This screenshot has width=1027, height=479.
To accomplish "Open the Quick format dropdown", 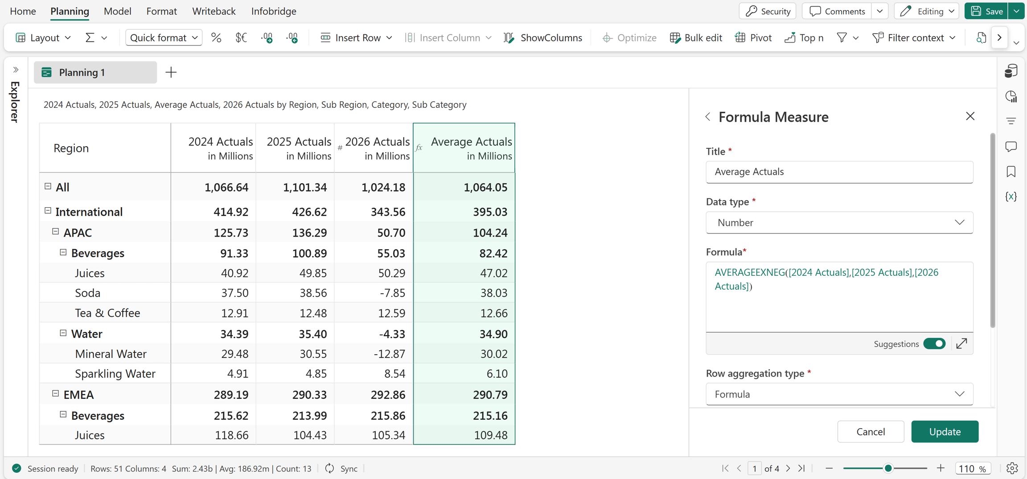I will click(164, 38).
